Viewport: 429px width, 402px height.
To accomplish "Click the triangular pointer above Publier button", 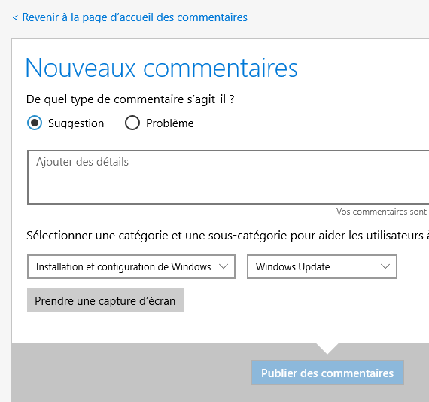I will click(x=327, y=348).
